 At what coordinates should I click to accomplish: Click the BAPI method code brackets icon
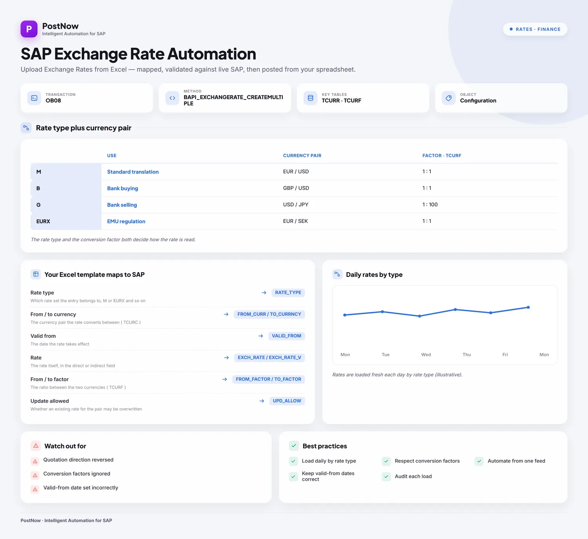tap(172, 98)
